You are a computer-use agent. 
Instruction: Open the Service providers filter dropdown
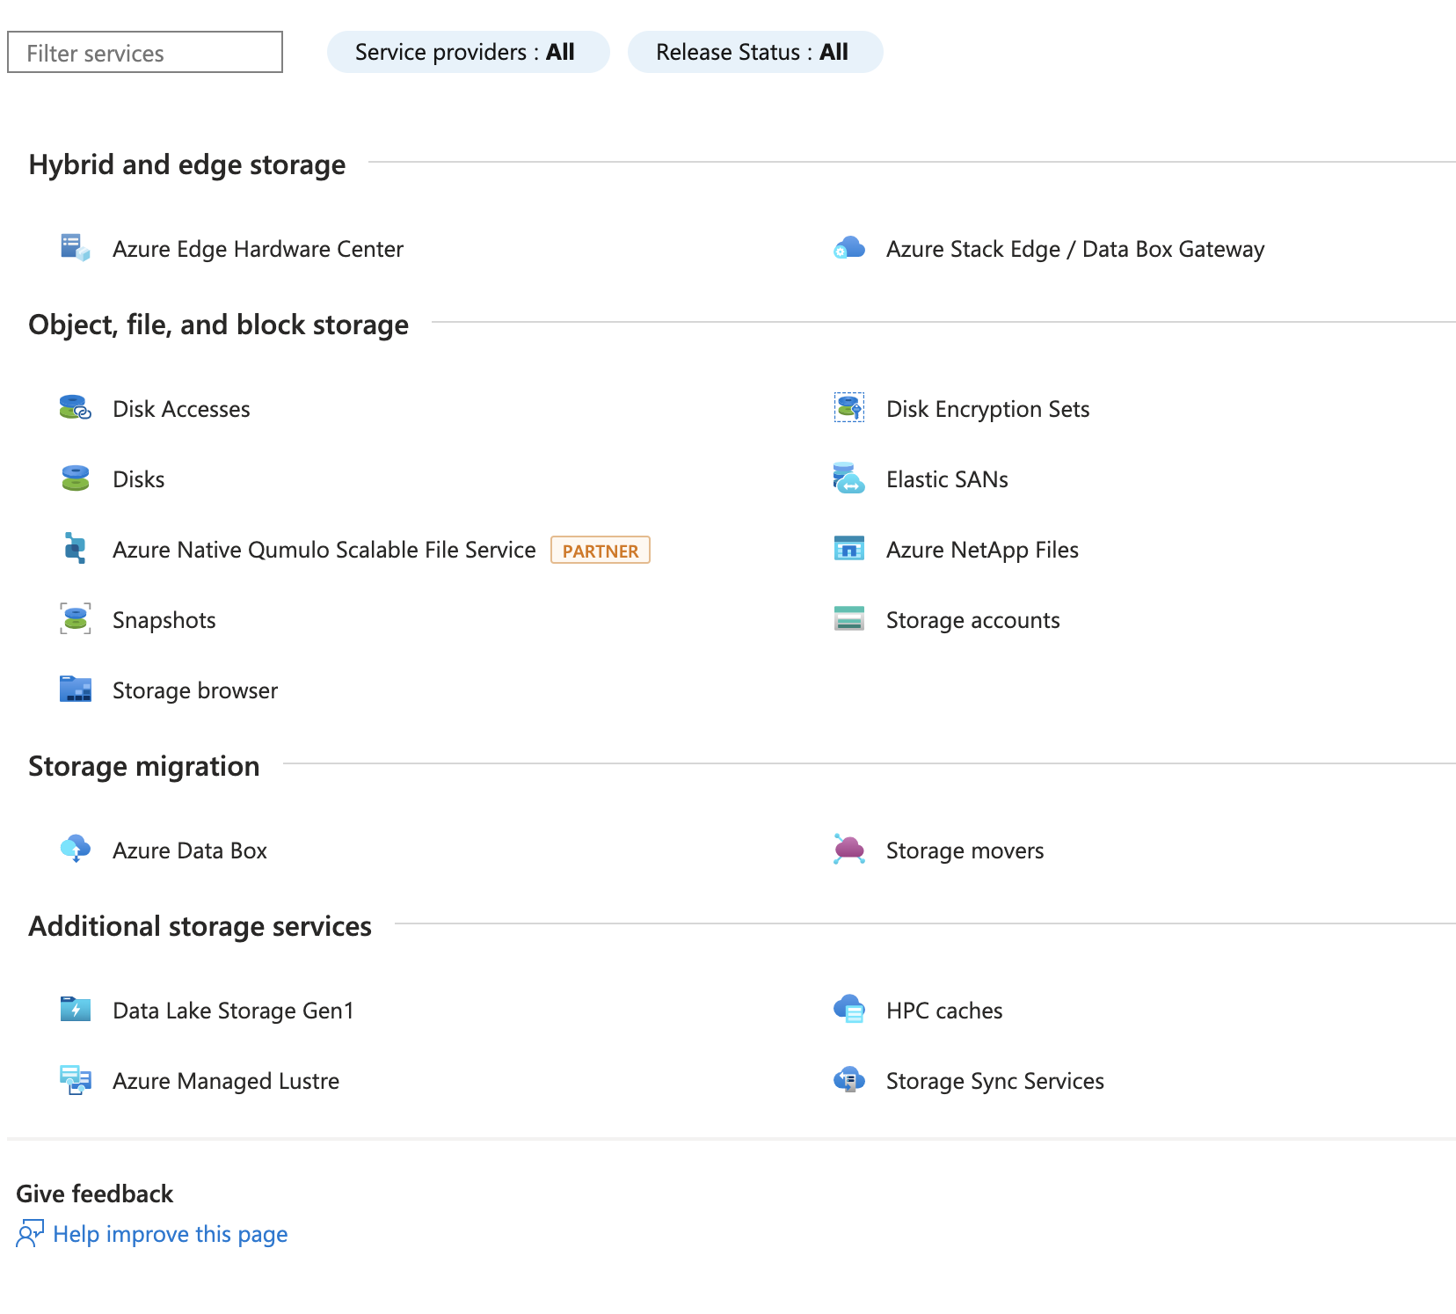468,52
